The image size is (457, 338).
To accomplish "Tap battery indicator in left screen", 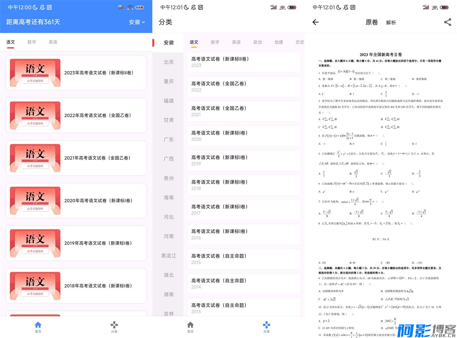I will [x=140, y=7].
